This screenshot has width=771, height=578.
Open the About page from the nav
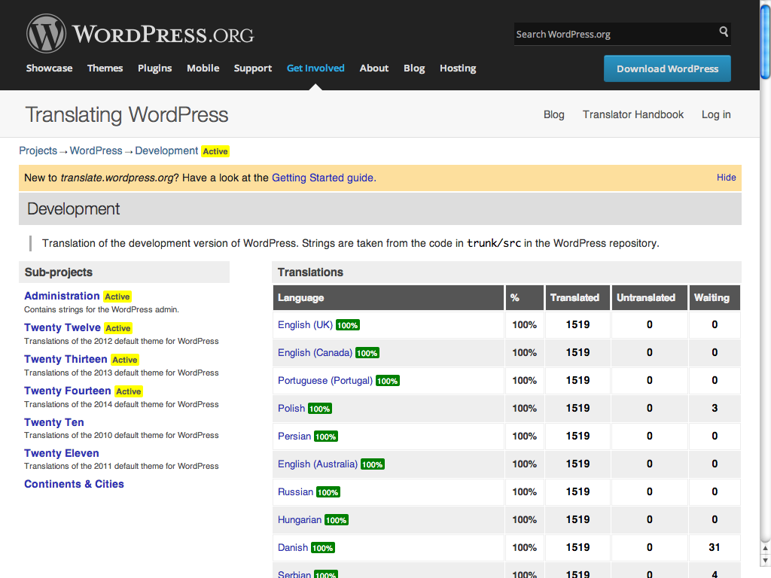point(374,68)
